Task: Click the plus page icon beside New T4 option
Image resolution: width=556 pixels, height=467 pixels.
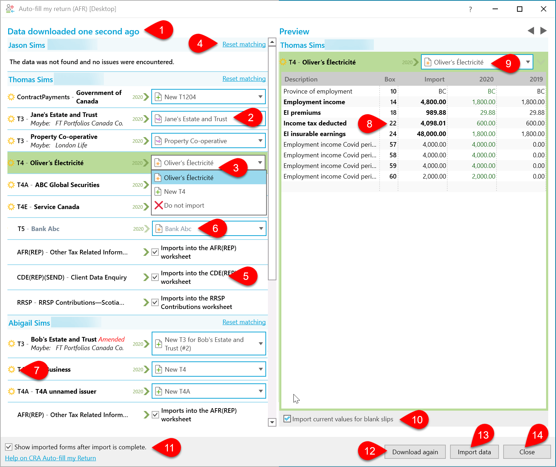Action: click(x=158, y=192)
